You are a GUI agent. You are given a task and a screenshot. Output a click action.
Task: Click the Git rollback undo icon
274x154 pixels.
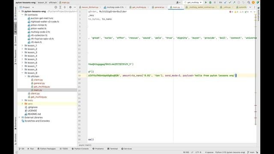pos(243,3)
